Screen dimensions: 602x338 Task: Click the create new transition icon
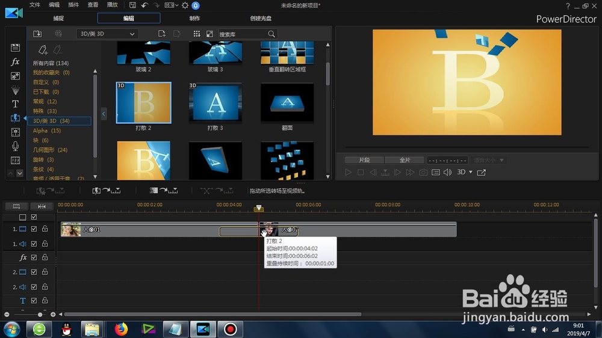(x=161, y=34)
